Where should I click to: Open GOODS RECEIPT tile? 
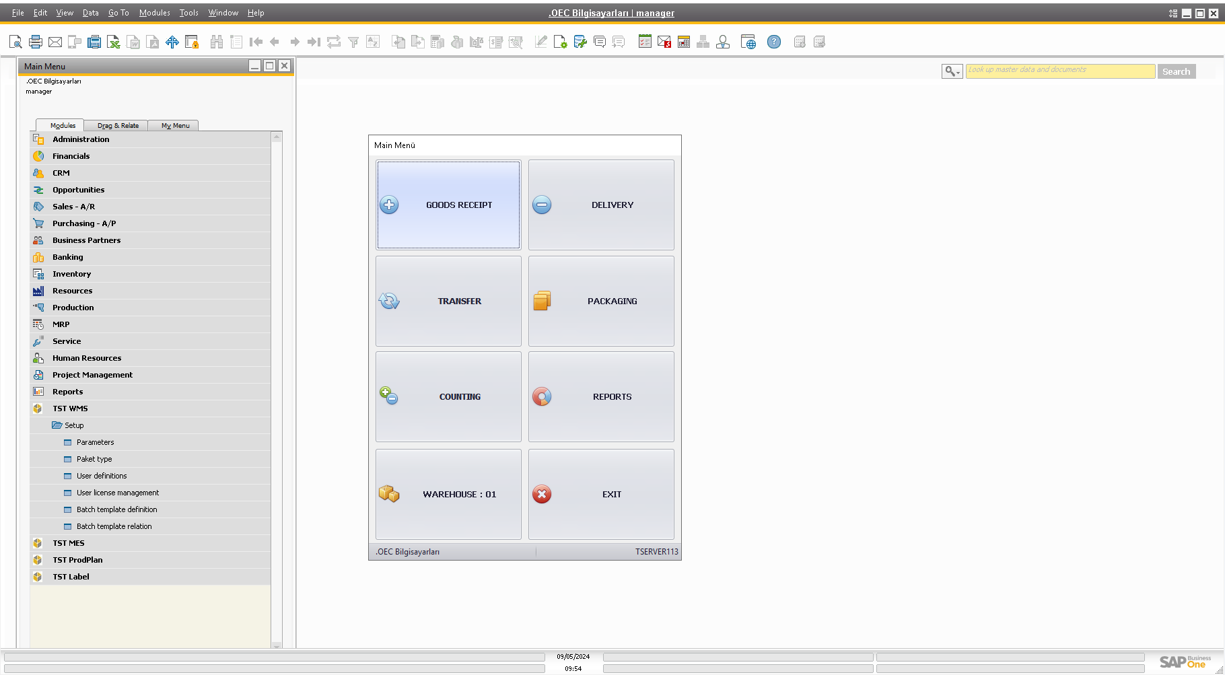click(x=448, y=205)
